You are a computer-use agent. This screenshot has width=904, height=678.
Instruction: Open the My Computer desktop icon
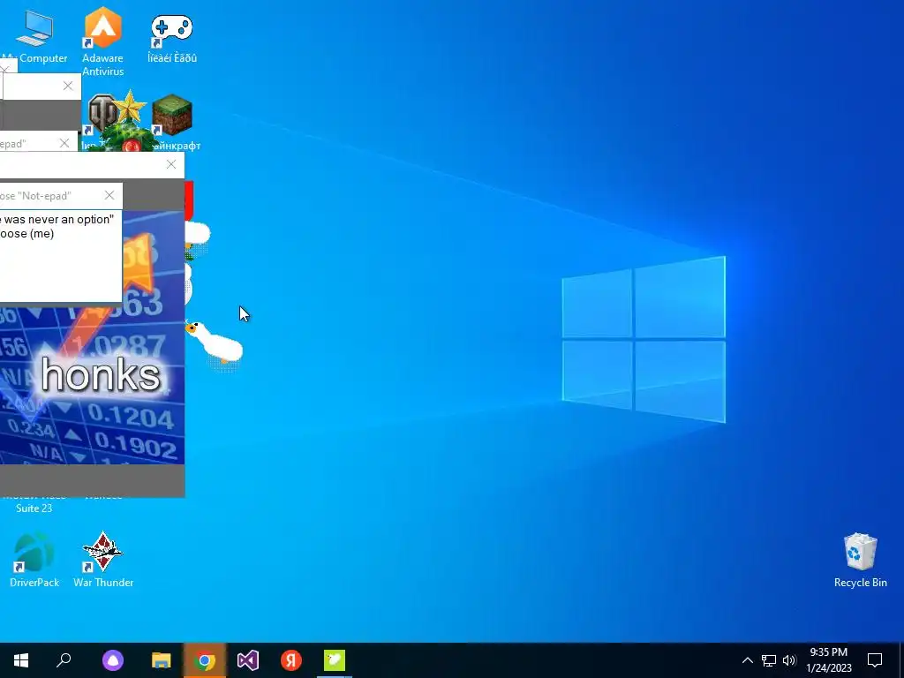(34, 37)
